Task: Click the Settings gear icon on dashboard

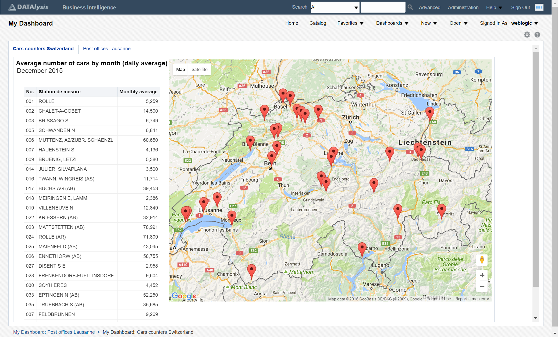Action: click(527, 35)
